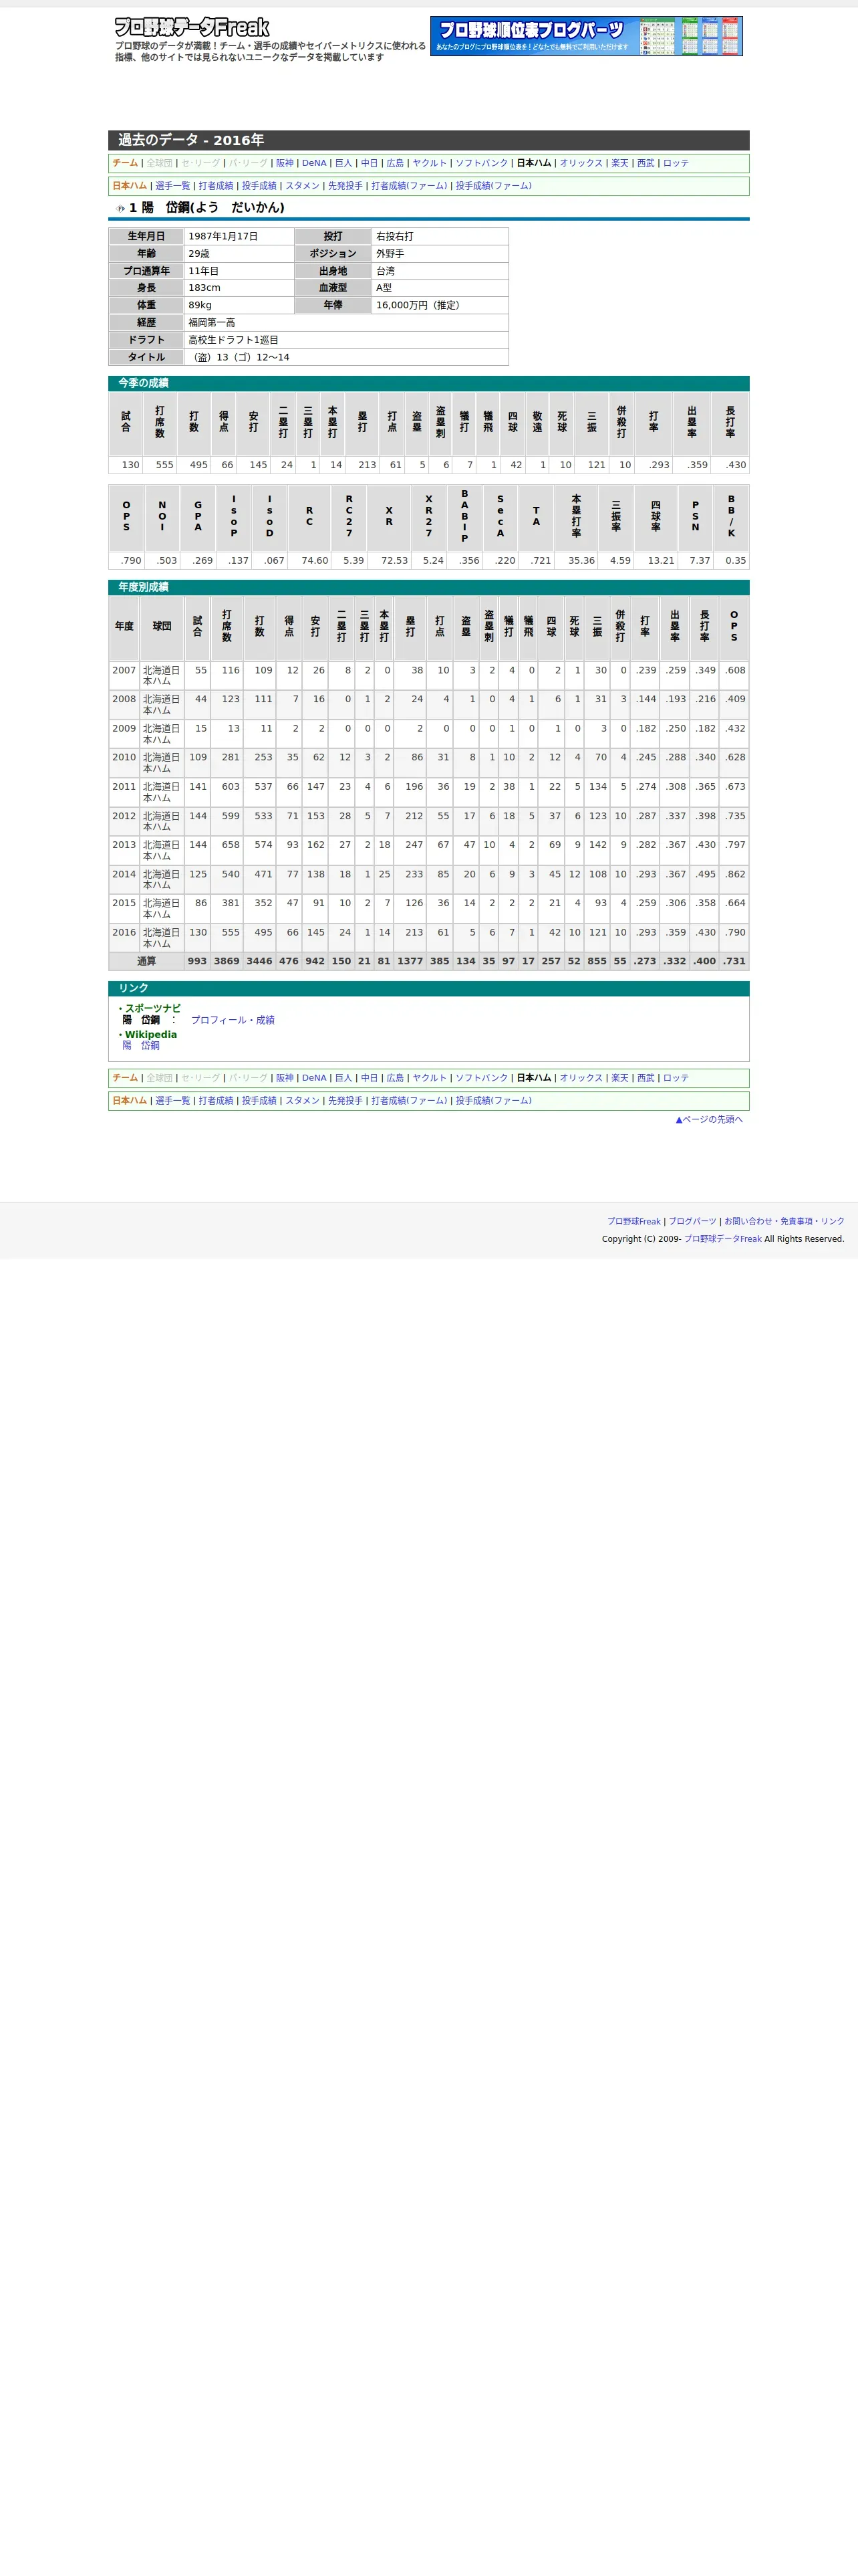Select 巨人 in the top team navigation
The height and width of the screenshot is (2576, 858).
click(x=343, y=163)
